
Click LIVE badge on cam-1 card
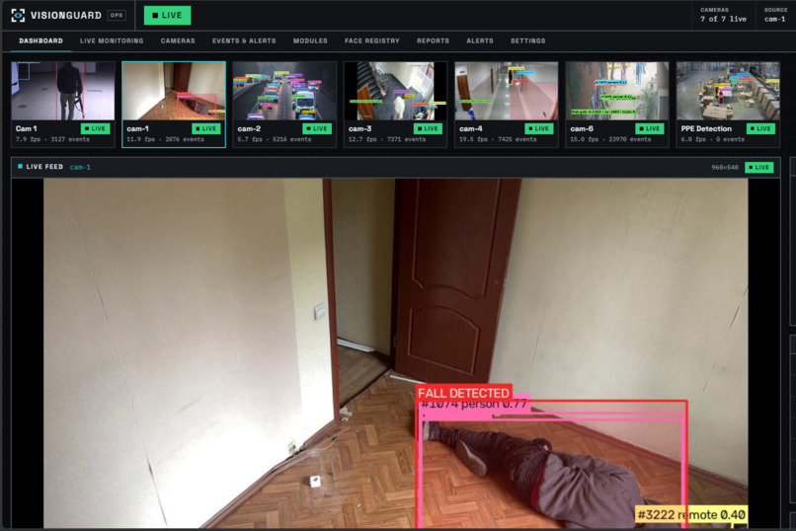pos(206,129)
